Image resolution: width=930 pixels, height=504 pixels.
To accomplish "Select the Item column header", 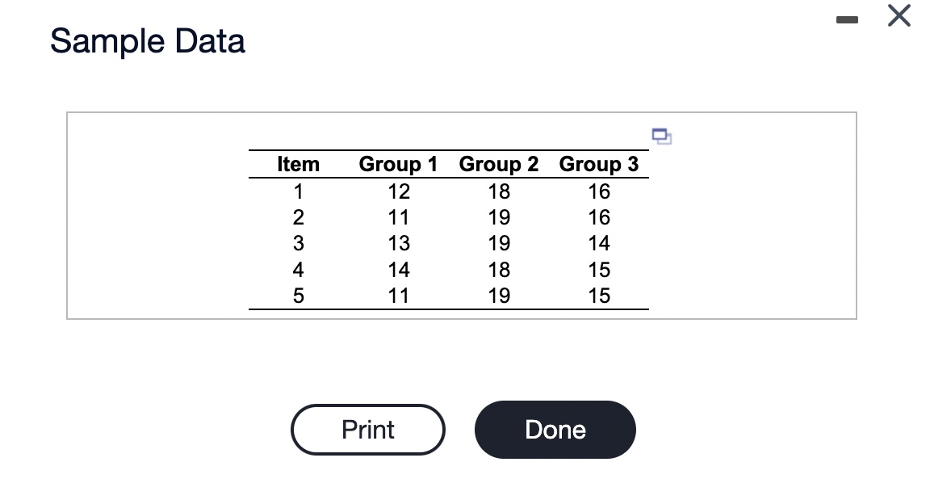I will (x=298, y=164).
